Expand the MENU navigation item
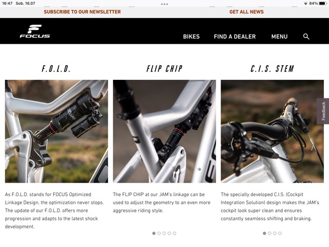 [280, 37]
